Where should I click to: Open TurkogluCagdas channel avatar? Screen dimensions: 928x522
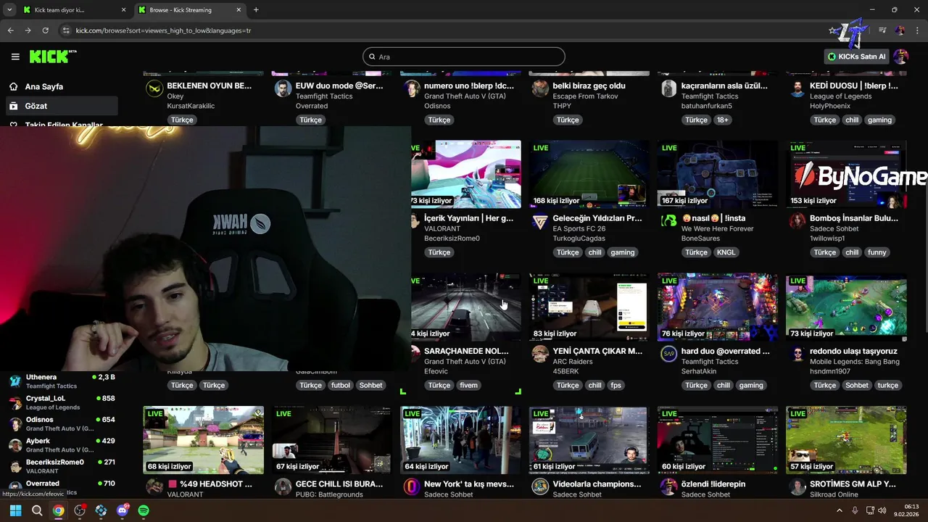(539, 221)
